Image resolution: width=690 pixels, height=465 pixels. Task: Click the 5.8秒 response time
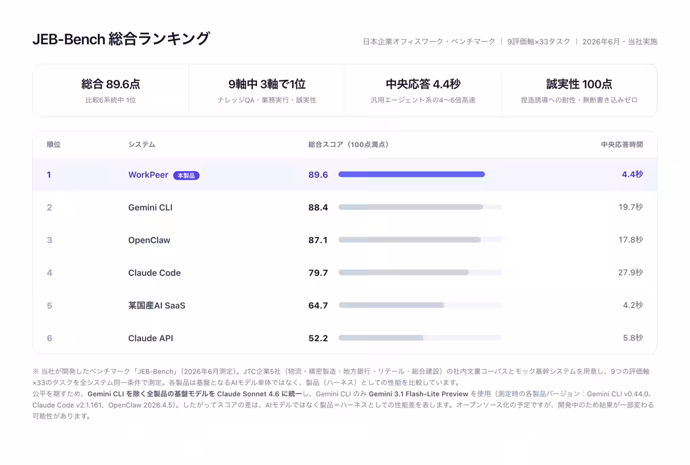click(633, 338)
